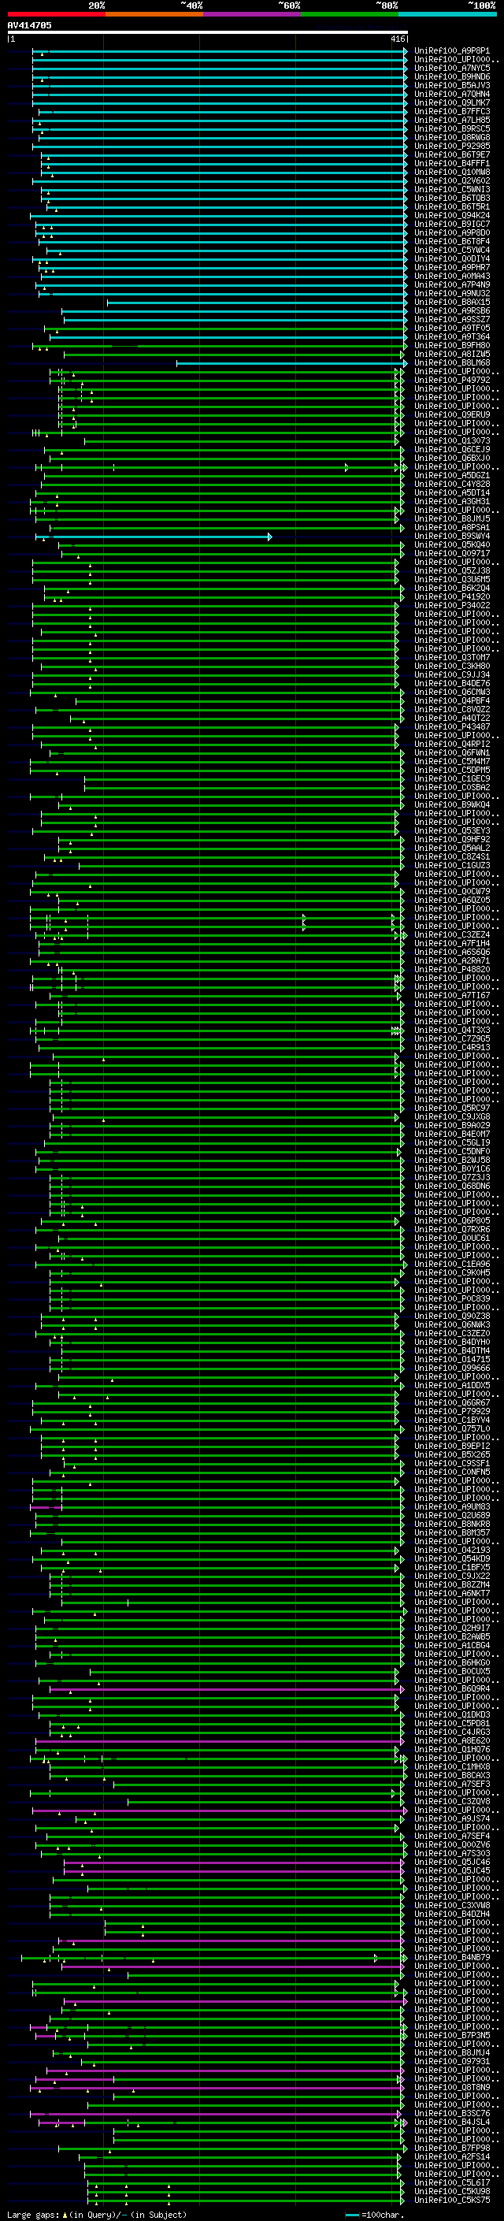This screenshot has height=2221, width=504.
Task: Select the UniRef100_A9NU32 label
Action: [x=452, y=293]
